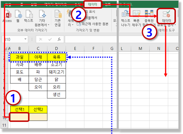Open Insert Function fx button
The width and height of the screenshot is (183, 134).
(x=59, y=39)
